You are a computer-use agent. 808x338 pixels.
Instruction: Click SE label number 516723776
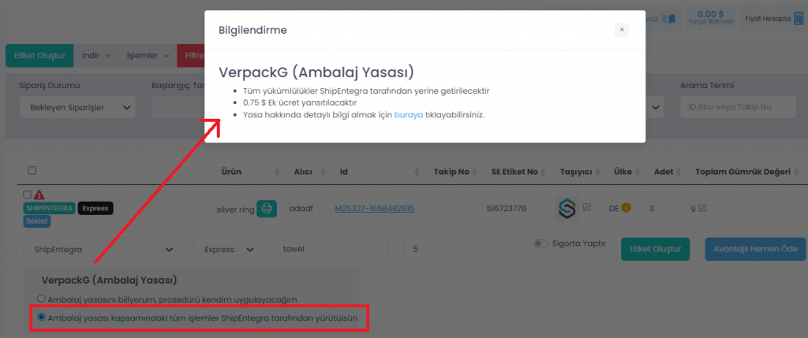(x=507, y=208)
